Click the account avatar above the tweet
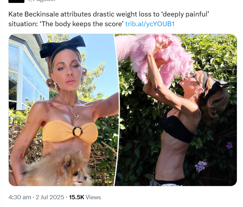The image size is (243, 207). point(16,1)
